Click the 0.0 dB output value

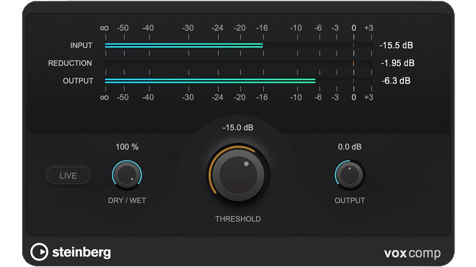[x=349, y=147]
